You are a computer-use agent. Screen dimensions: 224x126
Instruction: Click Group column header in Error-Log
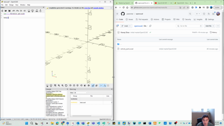click(75, 96)
